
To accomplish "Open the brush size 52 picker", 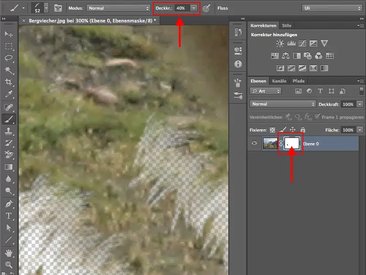I will click(46, 8).
